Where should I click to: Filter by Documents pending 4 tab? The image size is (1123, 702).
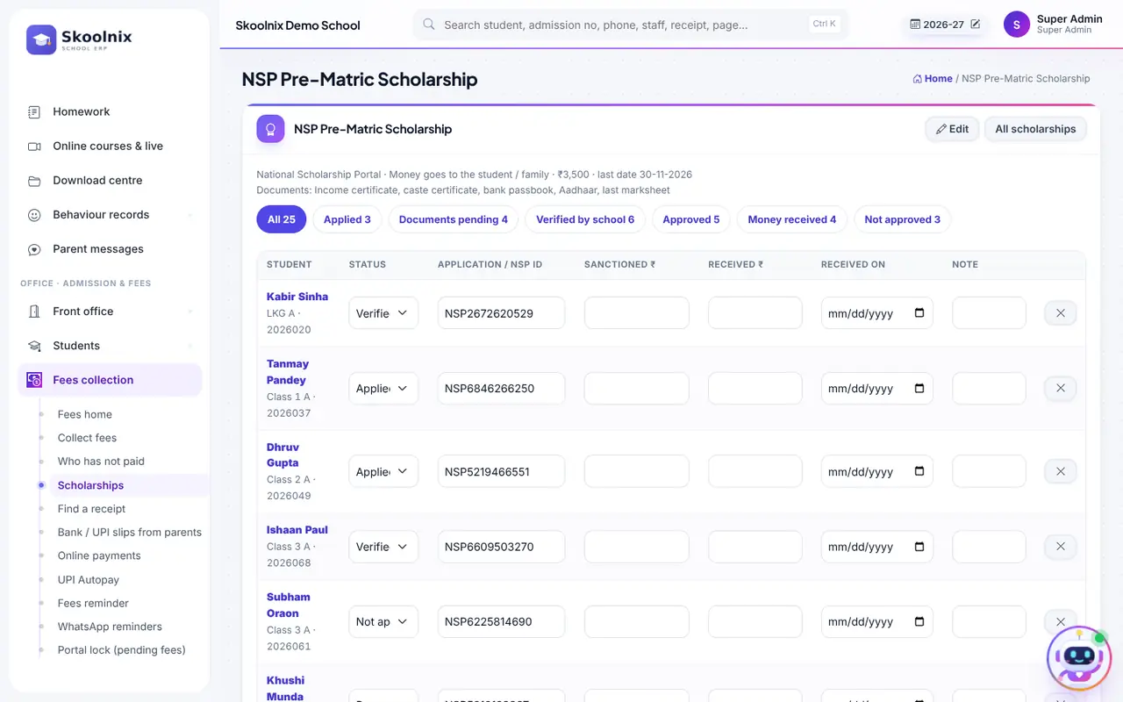coord(453,219)
